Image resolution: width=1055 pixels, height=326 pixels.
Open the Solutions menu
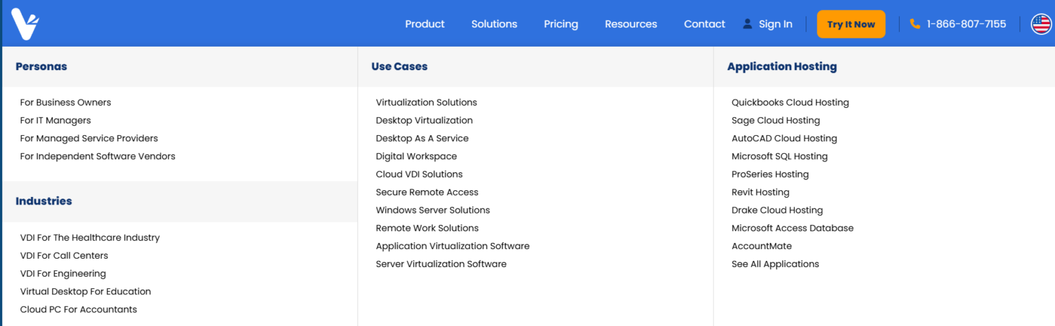(x=494, y=24)
